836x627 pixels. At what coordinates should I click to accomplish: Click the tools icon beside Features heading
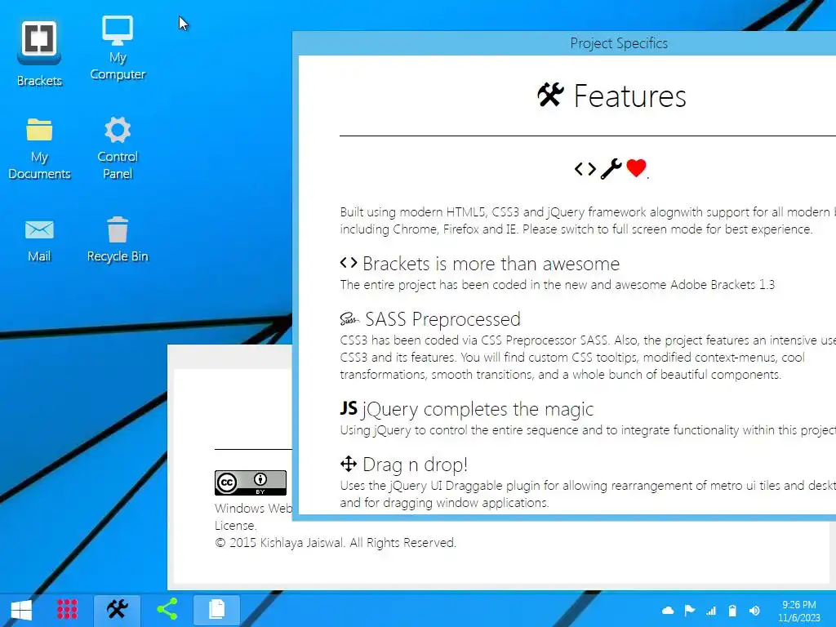tap(551, 95)
